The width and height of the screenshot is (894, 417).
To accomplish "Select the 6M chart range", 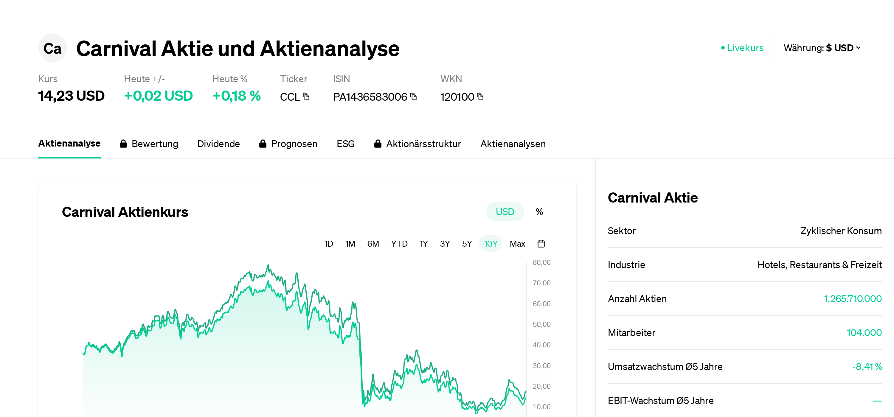I will pos(373,244).
